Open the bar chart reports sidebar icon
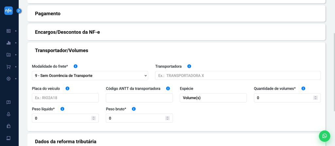Screen dimensions: 335x146 pos(9,43)
